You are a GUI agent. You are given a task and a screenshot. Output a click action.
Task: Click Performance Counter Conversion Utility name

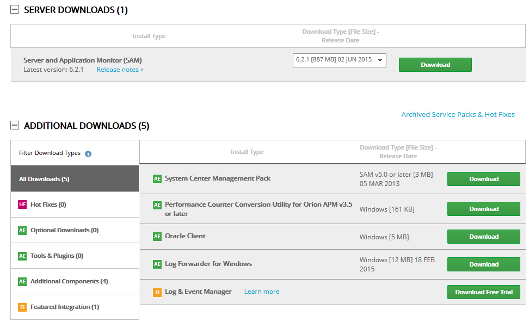tap(259, 209)
